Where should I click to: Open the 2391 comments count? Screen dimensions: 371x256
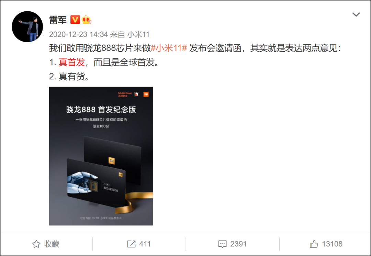pos(238,244)
